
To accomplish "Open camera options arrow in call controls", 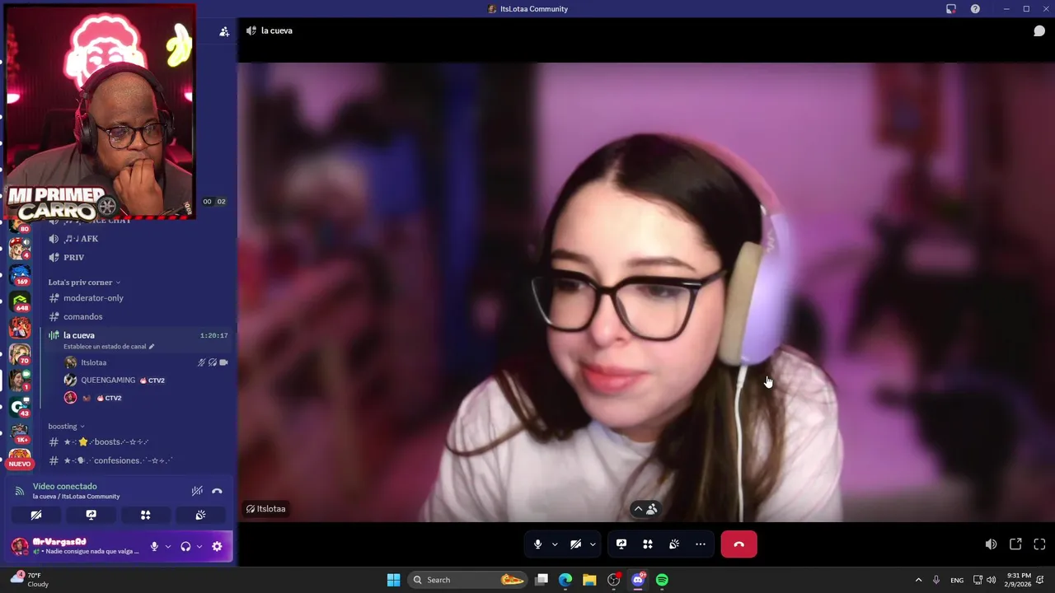I will tap(593, 544).
